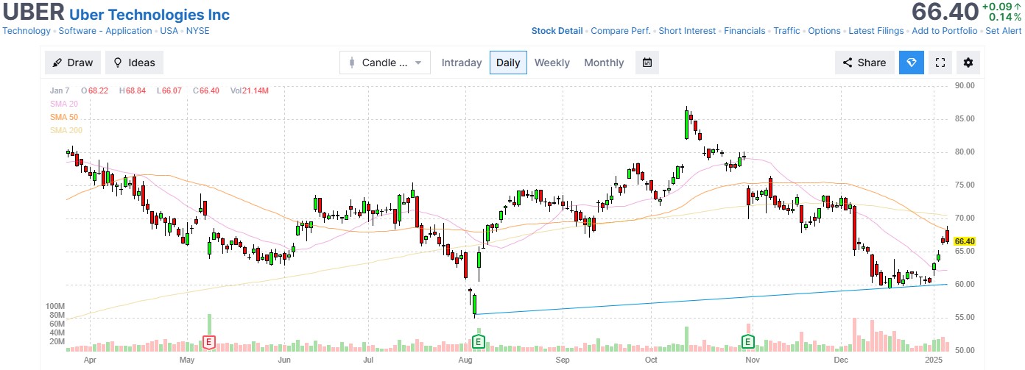Screen dimensions: 1025x370
Task: Open chart settings gear
Action: click(968, 63)
